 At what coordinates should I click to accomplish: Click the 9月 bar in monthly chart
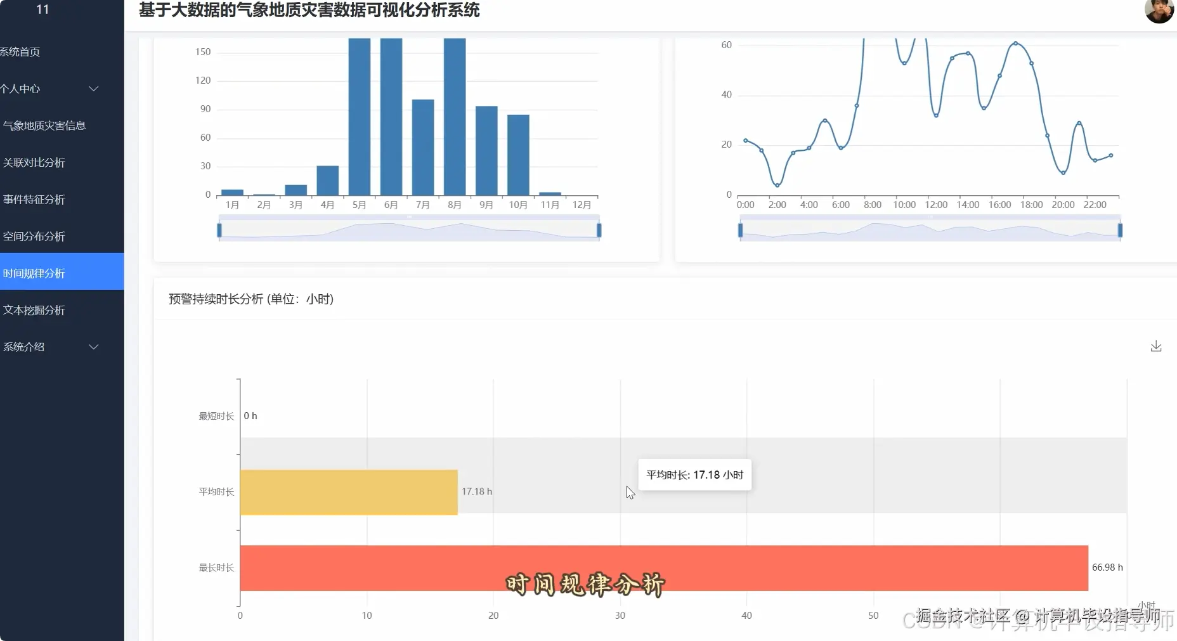(x=486, y=151)
